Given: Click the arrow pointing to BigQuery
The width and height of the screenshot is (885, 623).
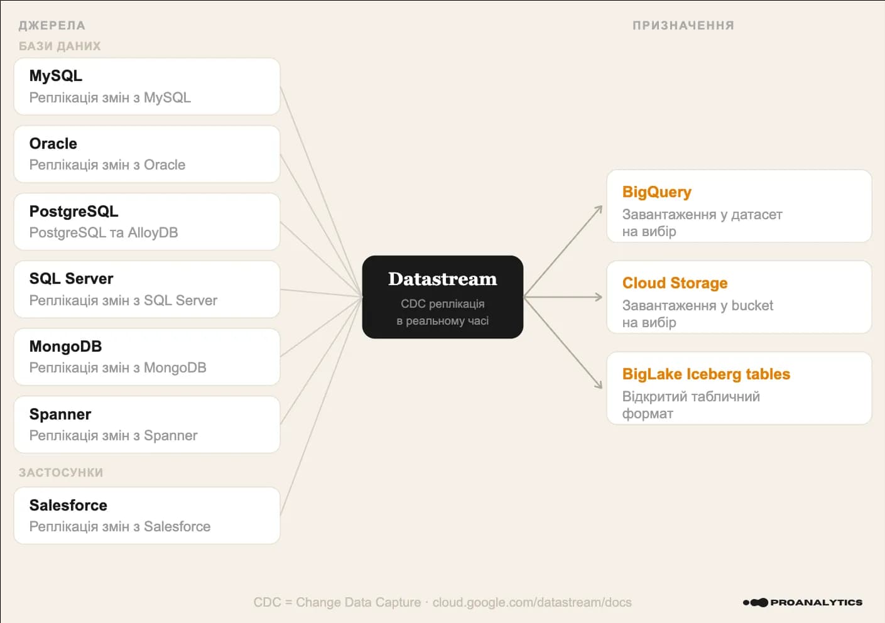Looking at the screenshot, I should [564, 251].
